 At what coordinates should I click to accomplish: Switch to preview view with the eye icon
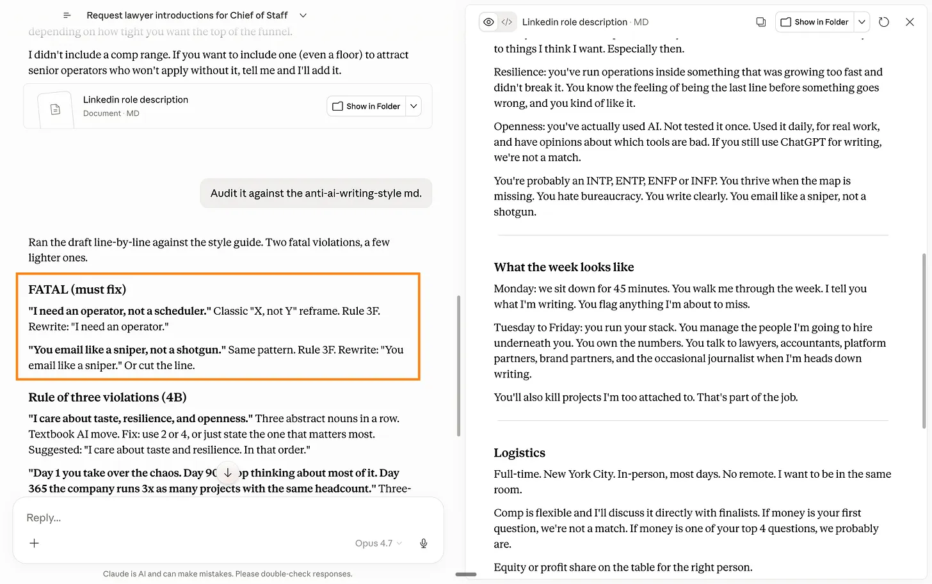[488, 22]
